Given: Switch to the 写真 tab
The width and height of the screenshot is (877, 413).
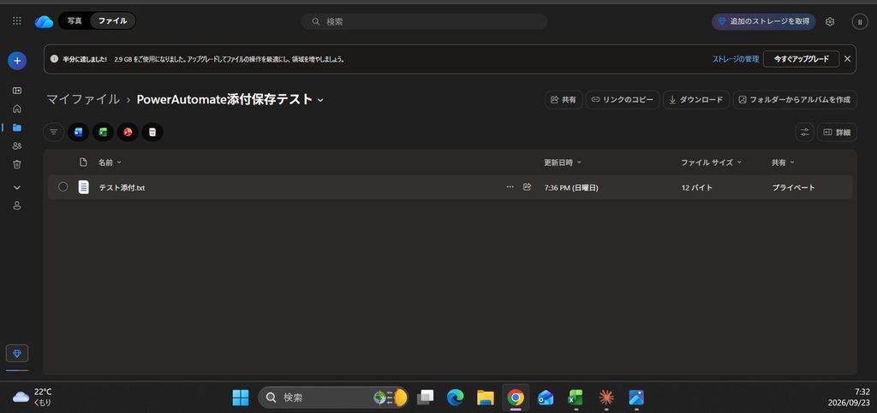Looking at the screenshot, I should click(x=75, y=21).
